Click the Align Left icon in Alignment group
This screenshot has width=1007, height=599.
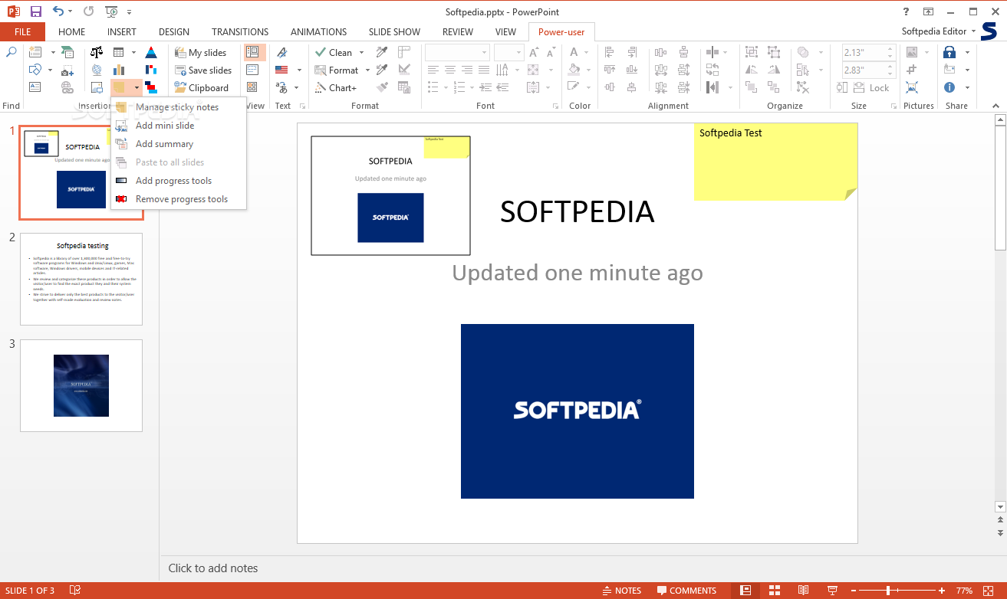click(x=610, y=52)
